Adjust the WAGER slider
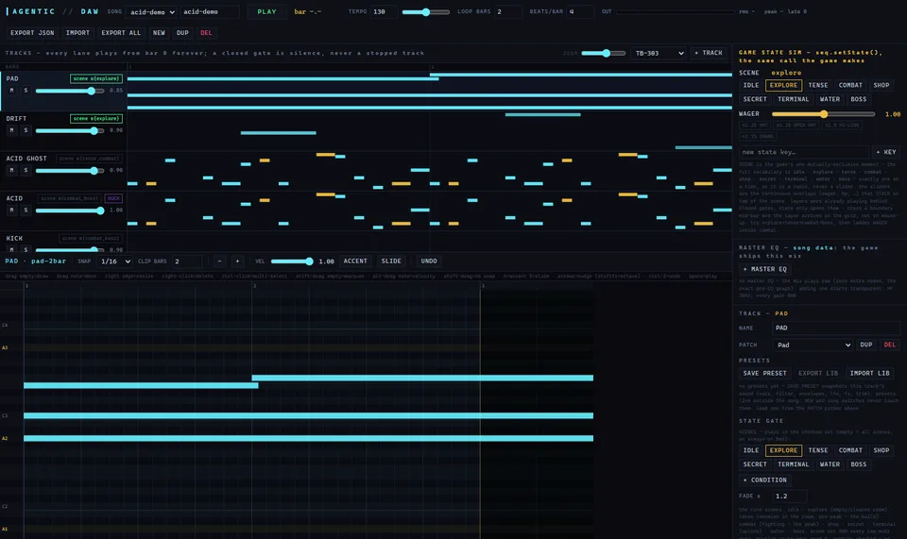The width and height of the screenshot is (907, 539). (823, 114)
